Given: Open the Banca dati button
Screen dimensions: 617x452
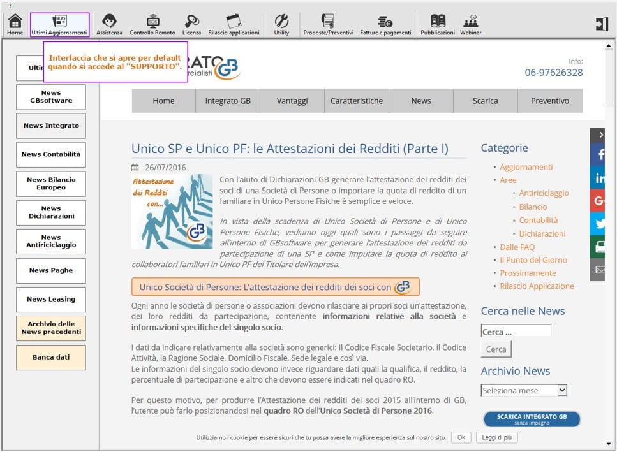Looking at the screenshot, I should 51,357.
